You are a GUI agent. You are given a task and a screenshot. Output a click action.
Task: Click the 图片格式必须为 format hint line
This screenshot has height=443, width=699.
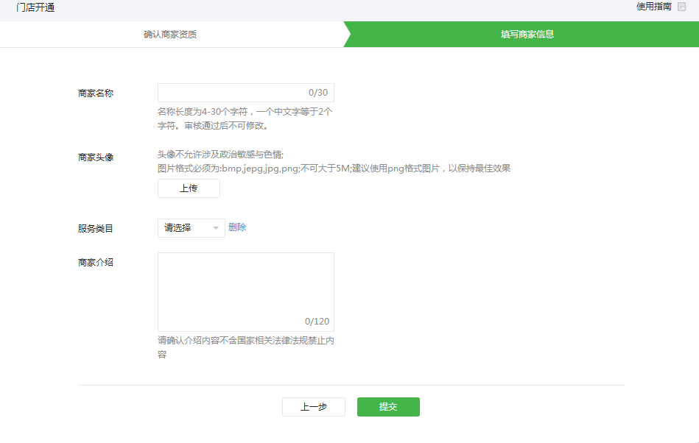[334, 169]
